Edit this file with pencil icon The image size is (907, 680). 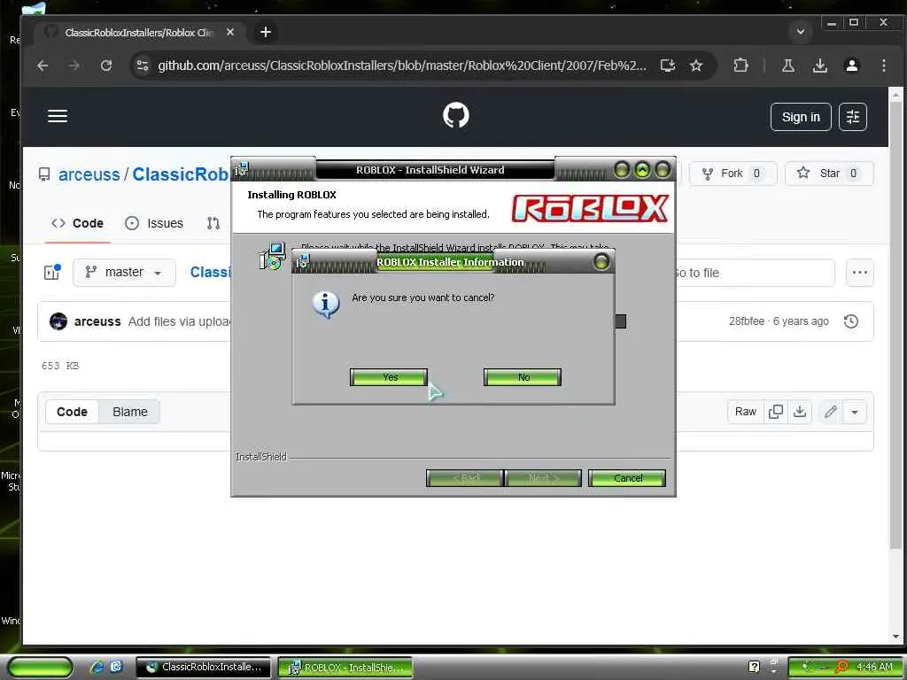[x=831, y=412]
